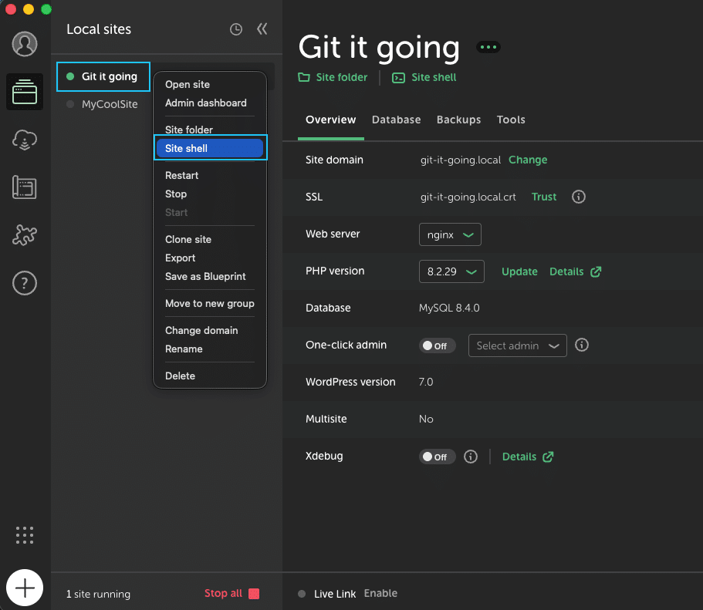Choose Site folder in context menu
Image resolution: width=703 pixels, height=610 pixels.
point(189,130)
